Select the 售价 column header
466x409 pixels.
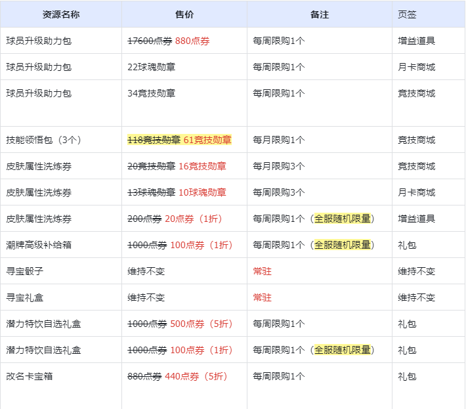184,14
